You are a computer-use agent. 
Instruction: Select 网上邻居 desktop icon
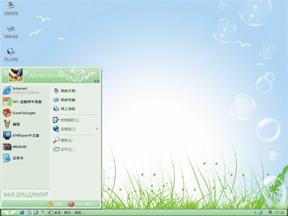pyautogui.click(x=11, y=54)
